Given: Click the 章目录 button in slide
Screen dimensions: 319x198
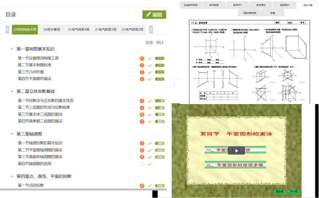Looking at the screenshot, I should (280, 191).
